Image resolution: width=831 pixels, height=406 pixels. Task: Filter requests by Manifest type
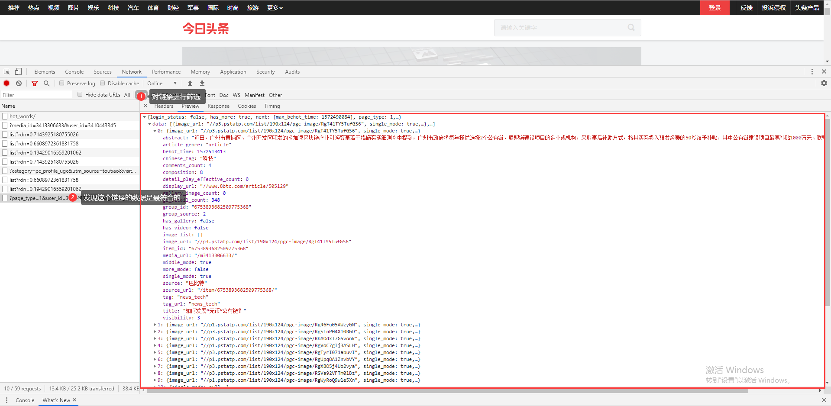(255, 95)
